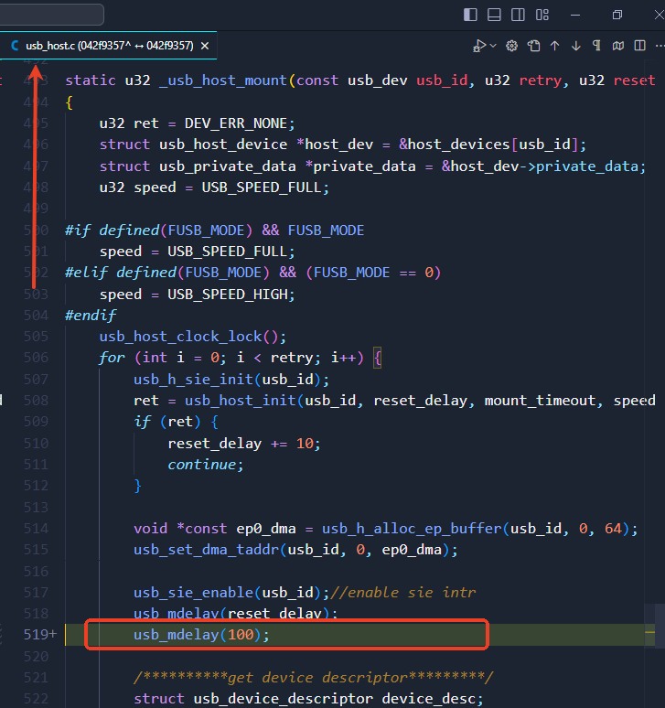Click line number 506 in the gutter
Screen dimensions: 665x708
36,358
